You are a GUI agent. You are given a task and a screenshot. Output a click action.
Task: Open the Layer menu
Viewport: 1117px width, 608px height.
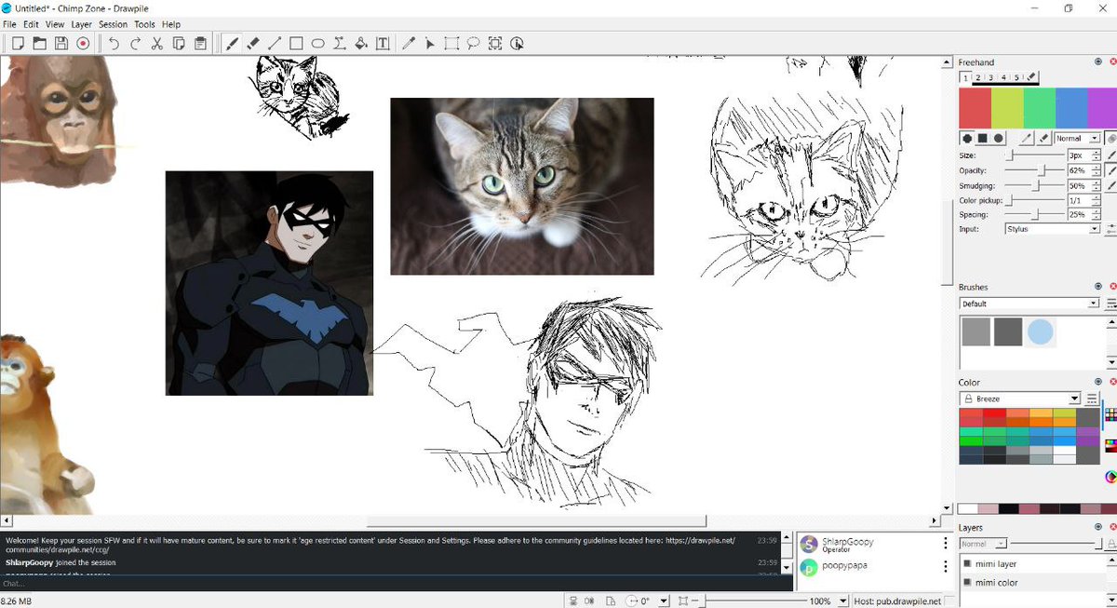coord(82,24)
